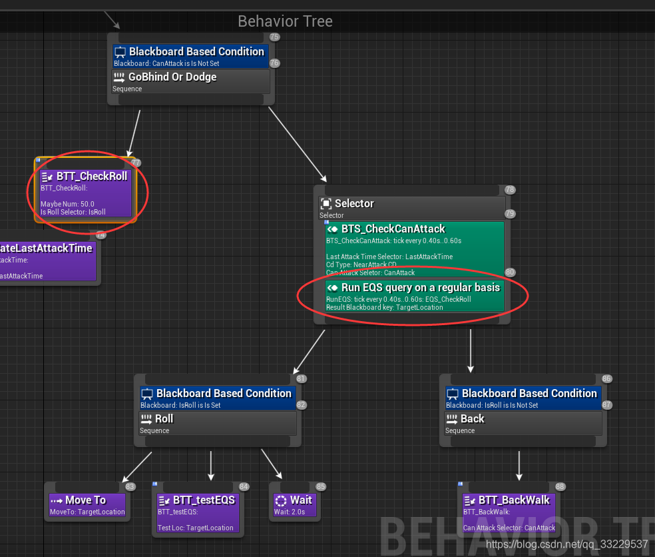Select the BTT_testEQS task node
Image resolution: width=655 pixels, height=557 pixels.
(198, 512)
